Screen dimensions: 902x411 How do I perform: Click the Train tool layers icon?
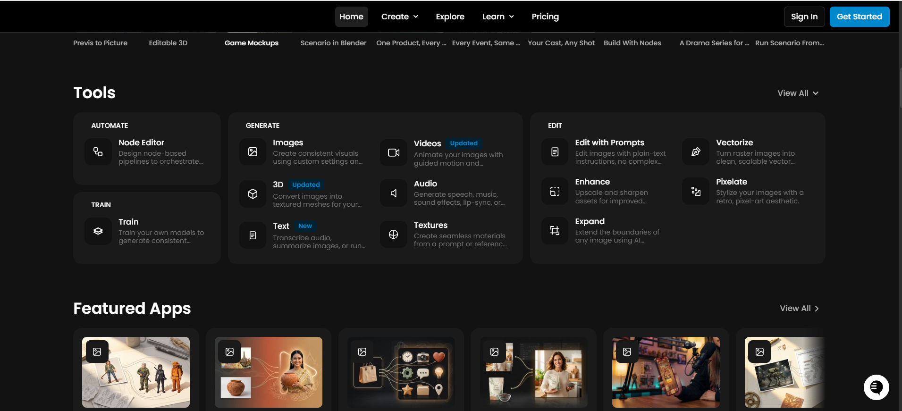(x=98, y=231)
